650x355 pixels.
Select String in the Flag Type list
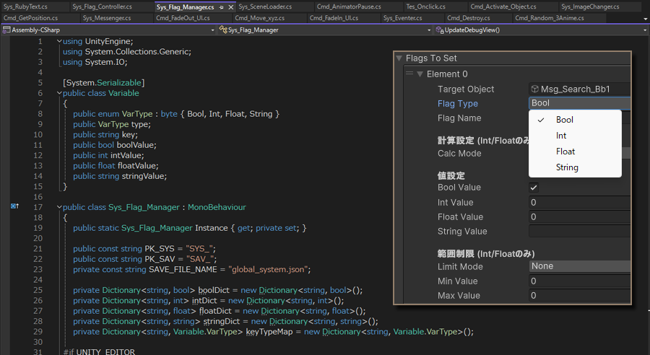[x=567, y=167]
